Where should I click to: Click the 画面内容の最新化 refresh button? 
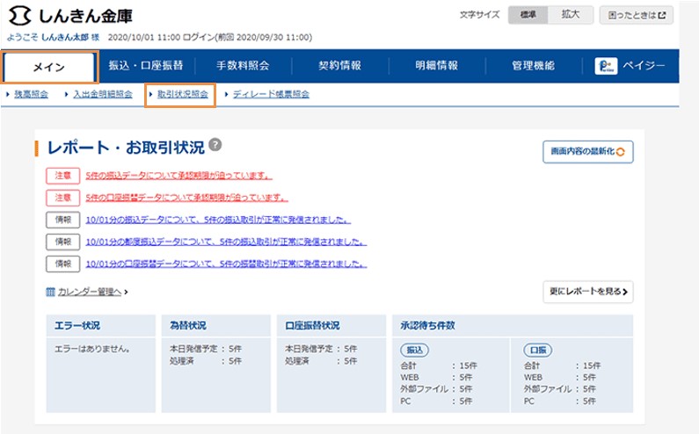[587, 152]
